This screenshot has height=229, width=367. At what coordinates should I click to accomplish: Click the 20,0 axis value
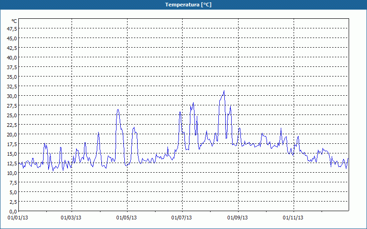(x=12, y=135)
